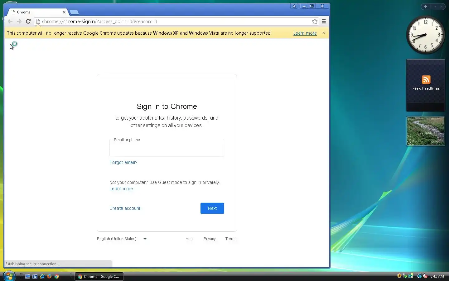The width and height of the screenshot is (449, 281).
Task: Click Switch Between Windows quick launch icon
Action: click(35, 276)
